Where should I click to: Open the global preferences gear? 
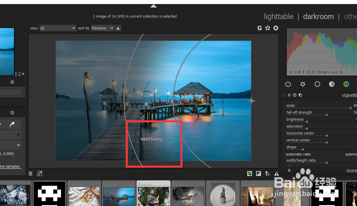click(276, 28)
